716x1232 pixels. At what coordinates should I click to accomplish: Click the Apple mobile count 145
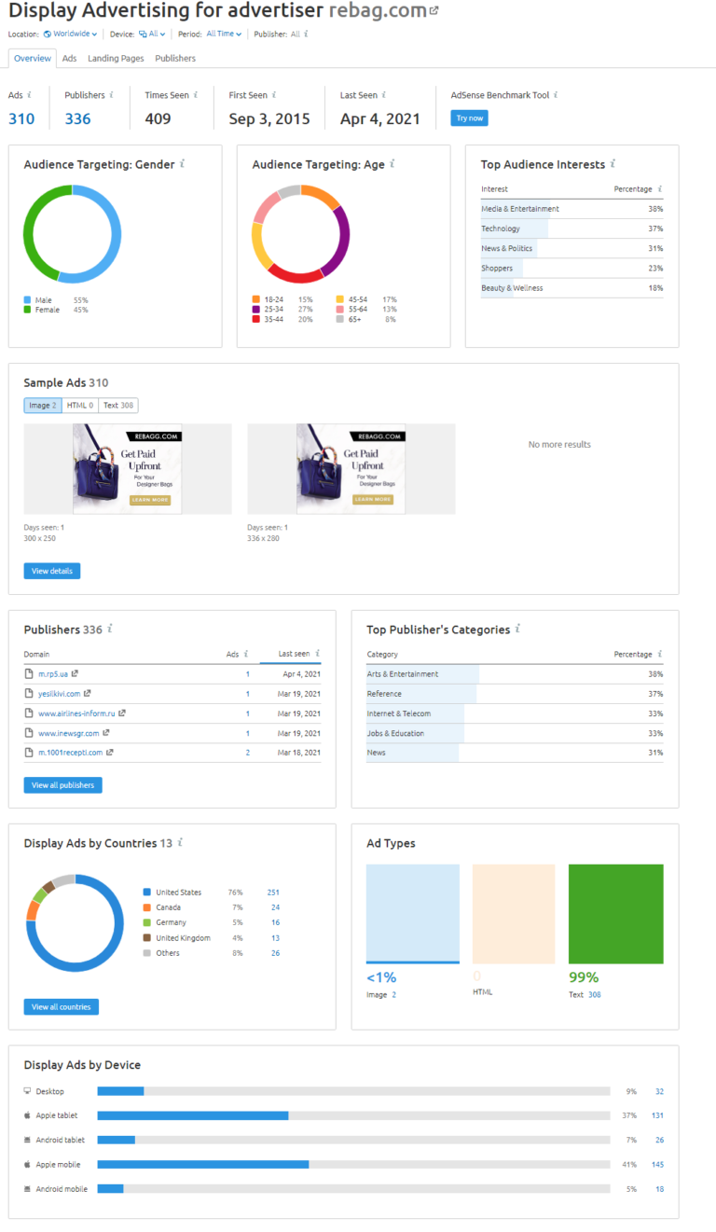657,1165
